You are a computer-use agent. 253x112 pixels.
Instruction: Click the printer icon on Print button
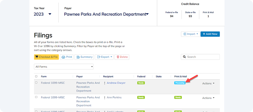(64, 57)
